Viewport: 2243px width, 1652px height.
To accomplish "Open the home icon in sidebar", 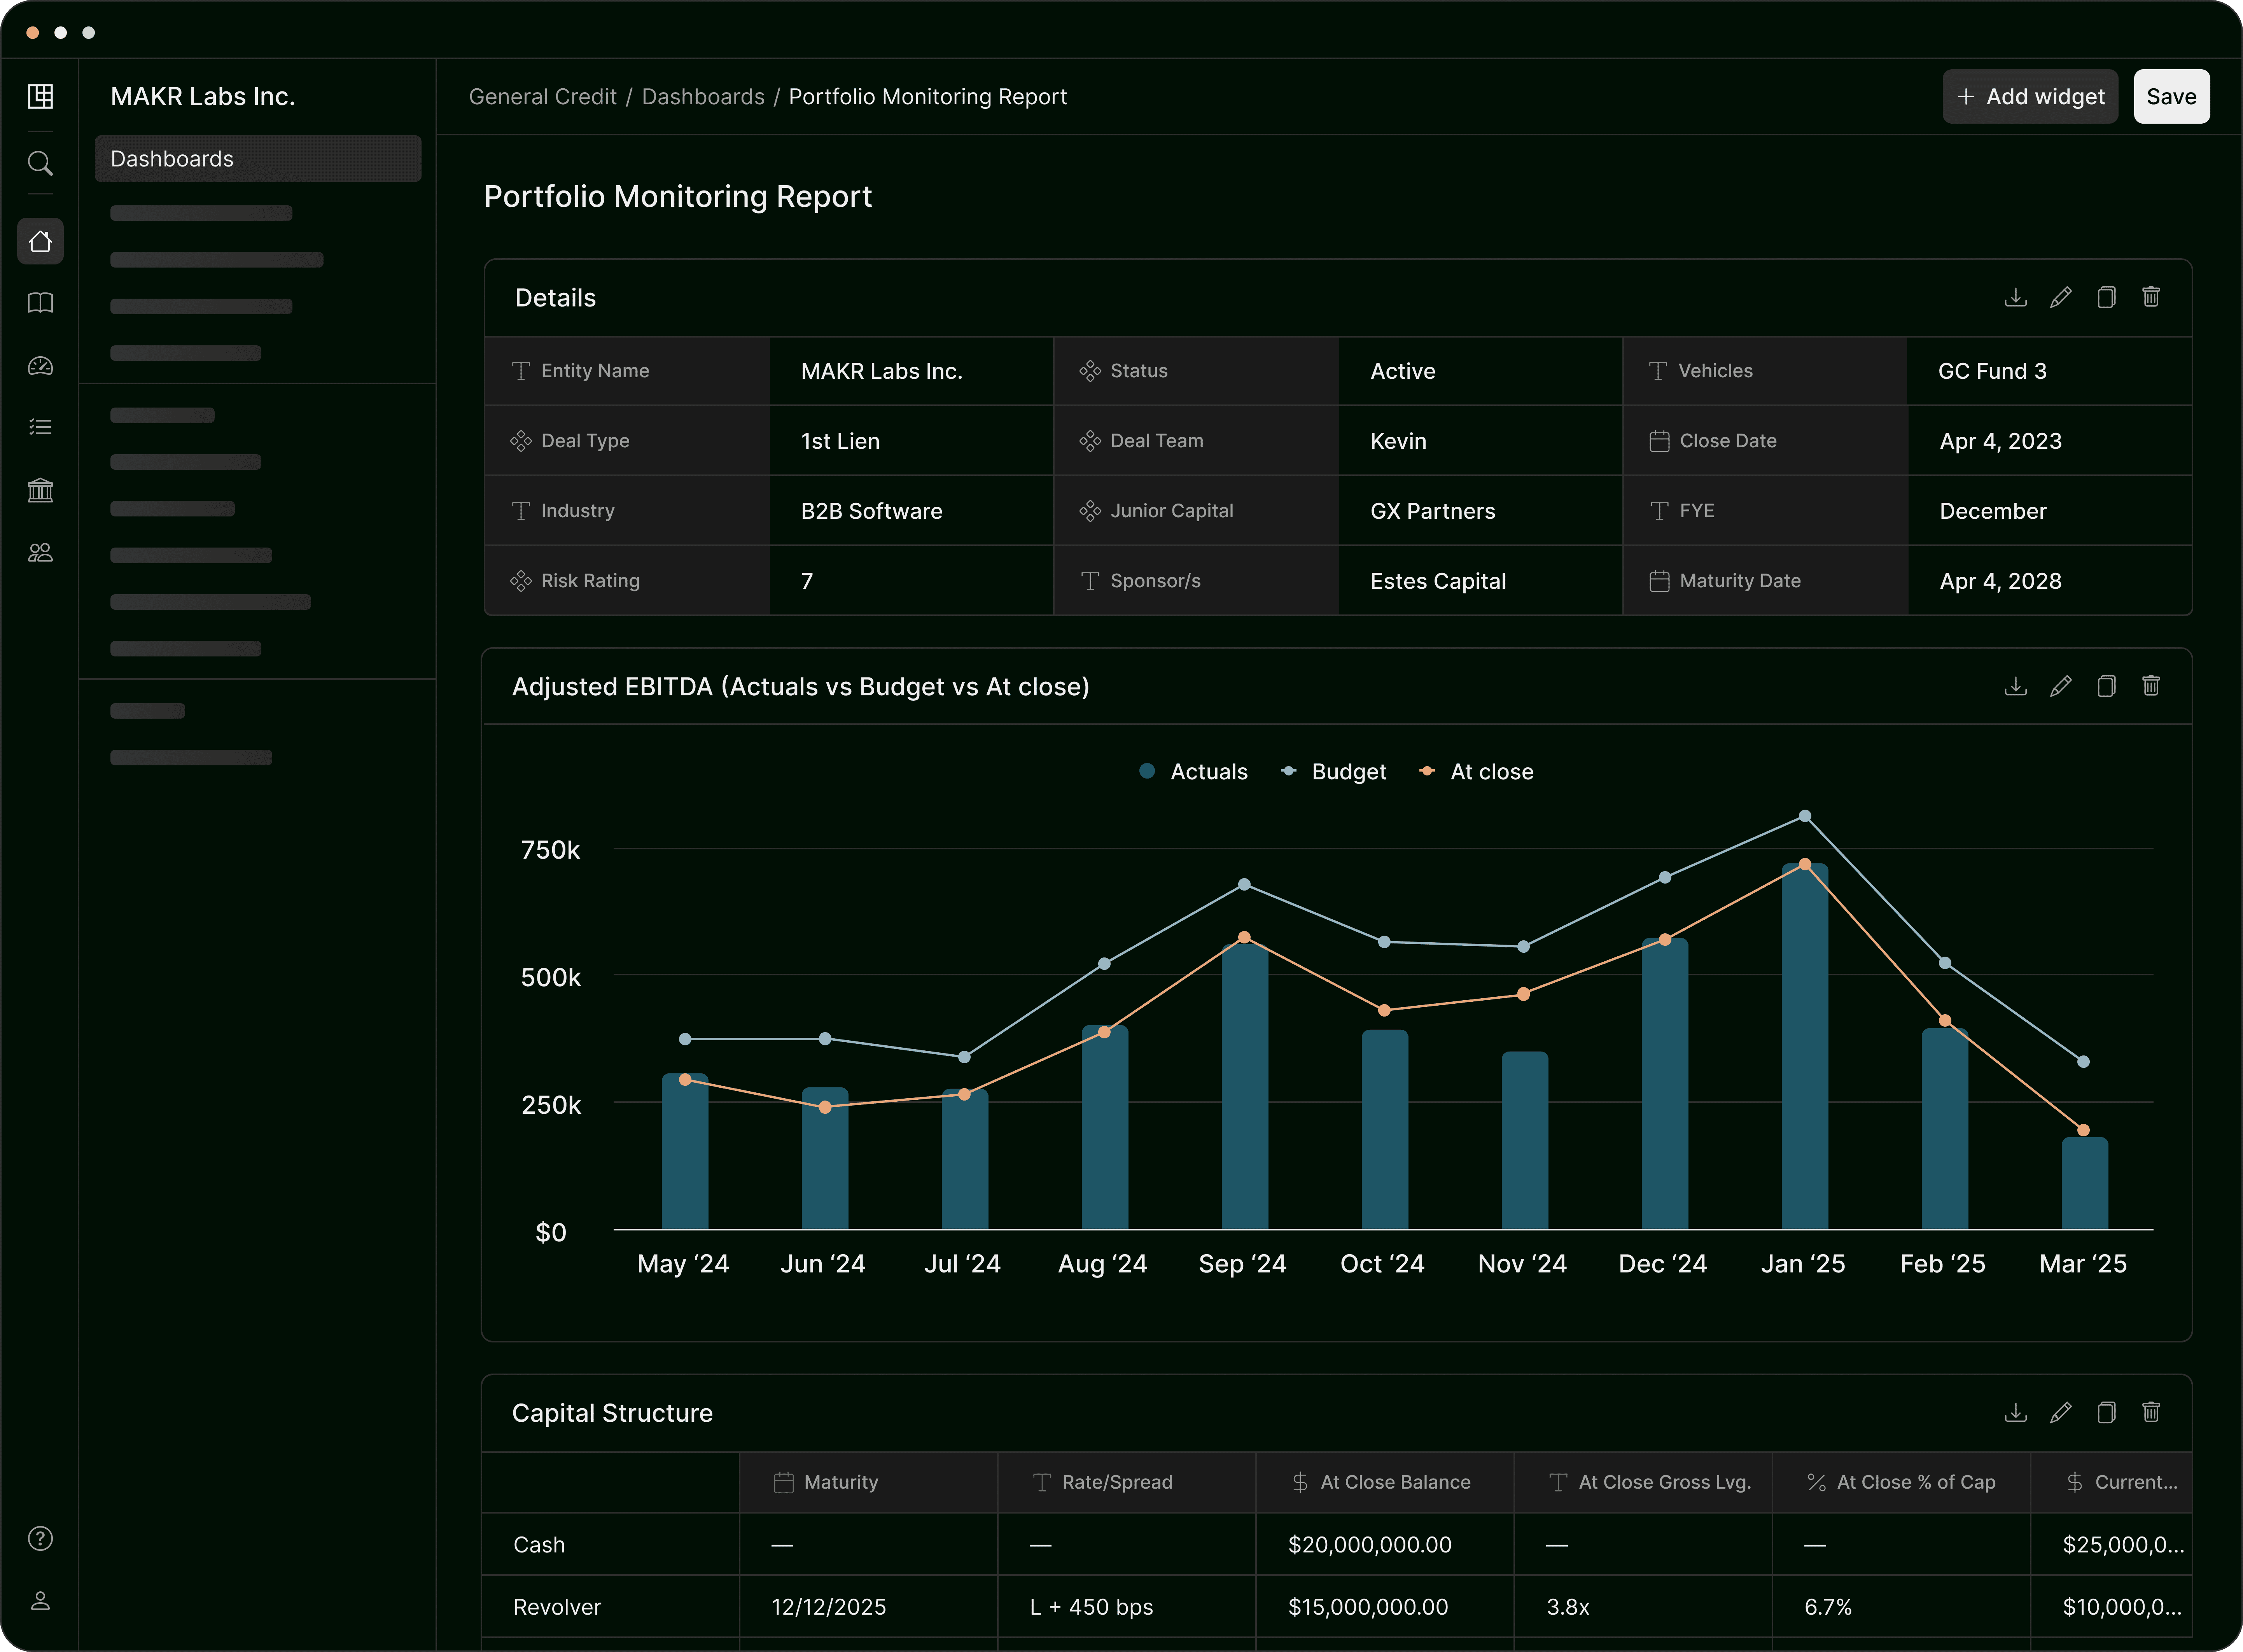I will pos(40,241).
